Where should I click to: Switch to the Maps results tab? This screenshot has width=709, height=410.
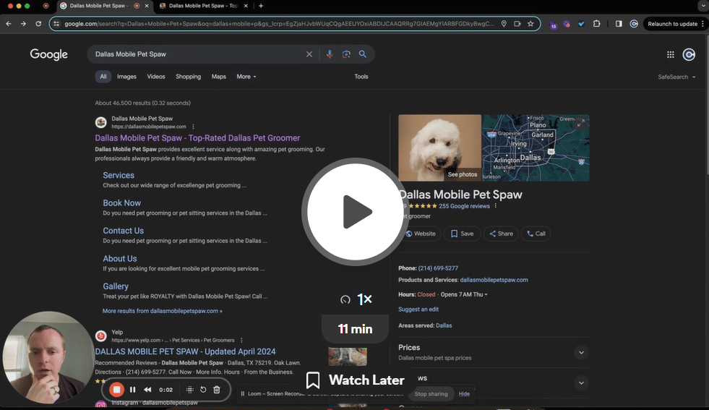point(219,77)
